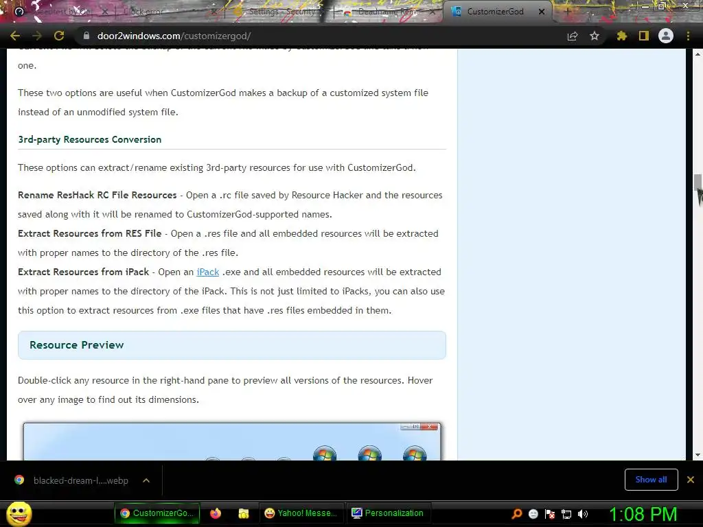Open the network tray icon
The height and width of the screenshot is (527, 703).
pos(566,513)
